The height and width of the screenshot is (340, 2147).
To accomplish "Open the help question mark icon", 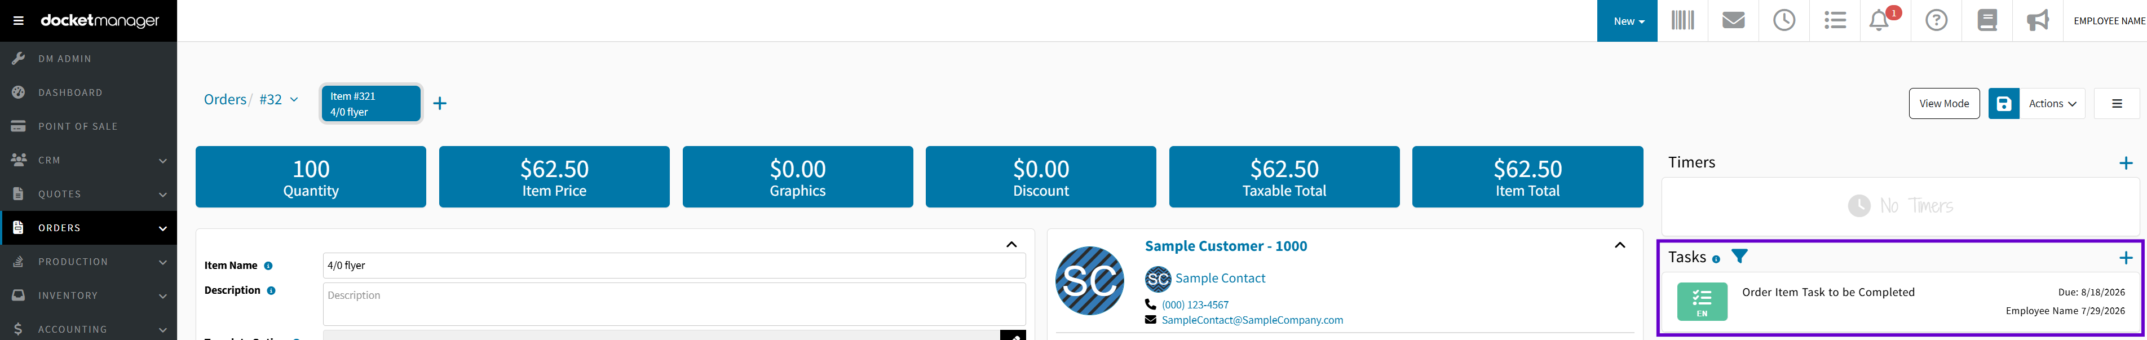I will 1936,20.
